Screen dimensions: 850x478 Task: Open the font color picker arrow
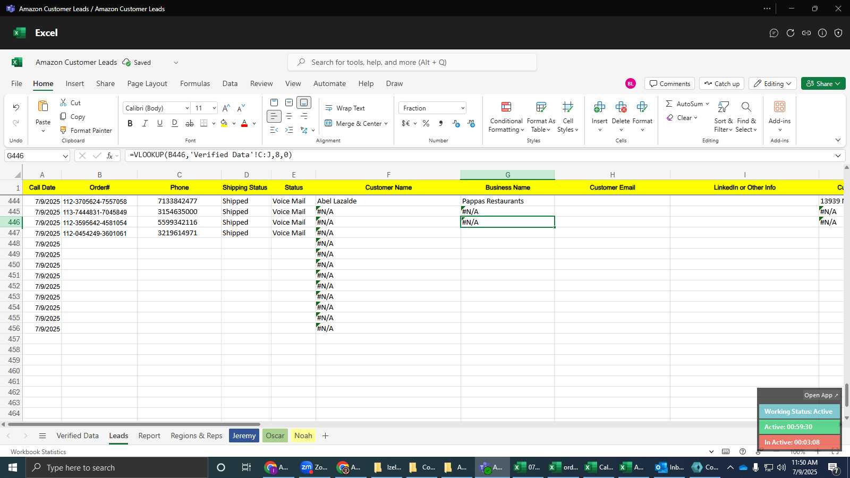254,124
